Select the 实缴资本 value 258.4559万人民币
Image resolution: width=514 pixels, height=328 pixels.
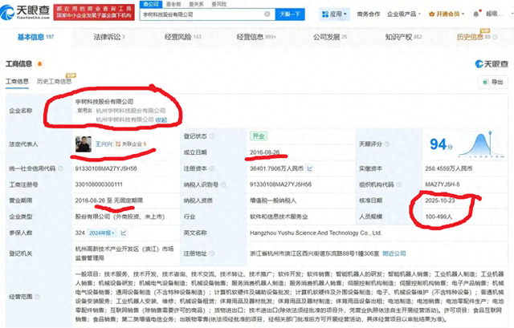coord(449,168)
